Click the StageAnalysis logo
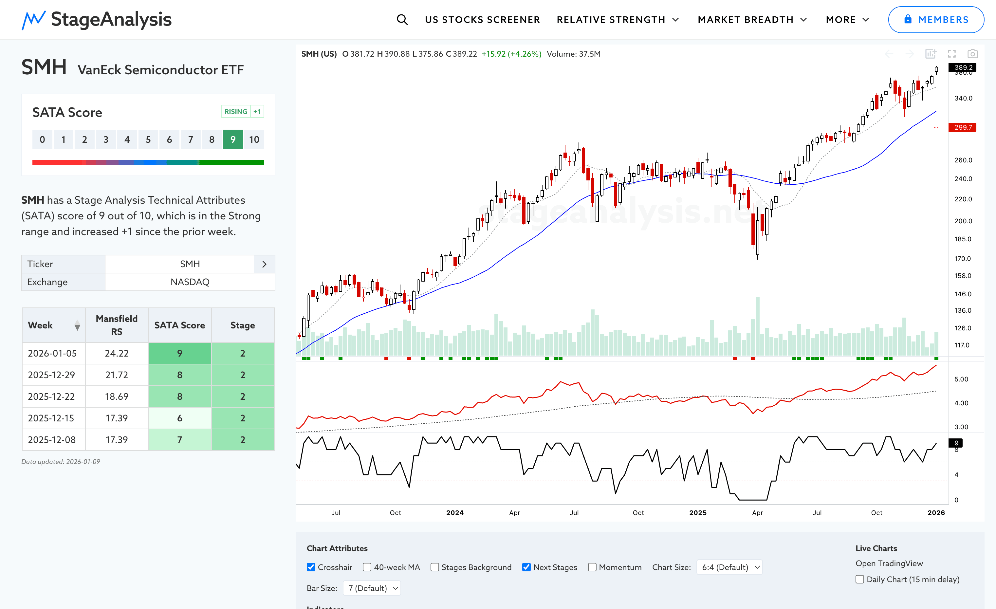Viewport: 996px width, 609px height. pos(97,19)
